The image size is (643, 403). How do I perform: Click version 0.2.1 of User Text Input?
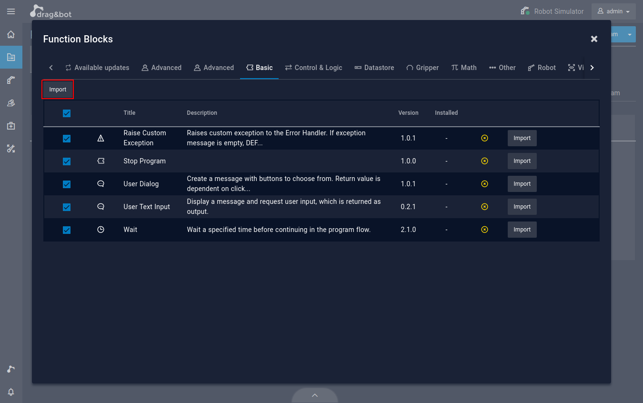click(x=408, y=207)
